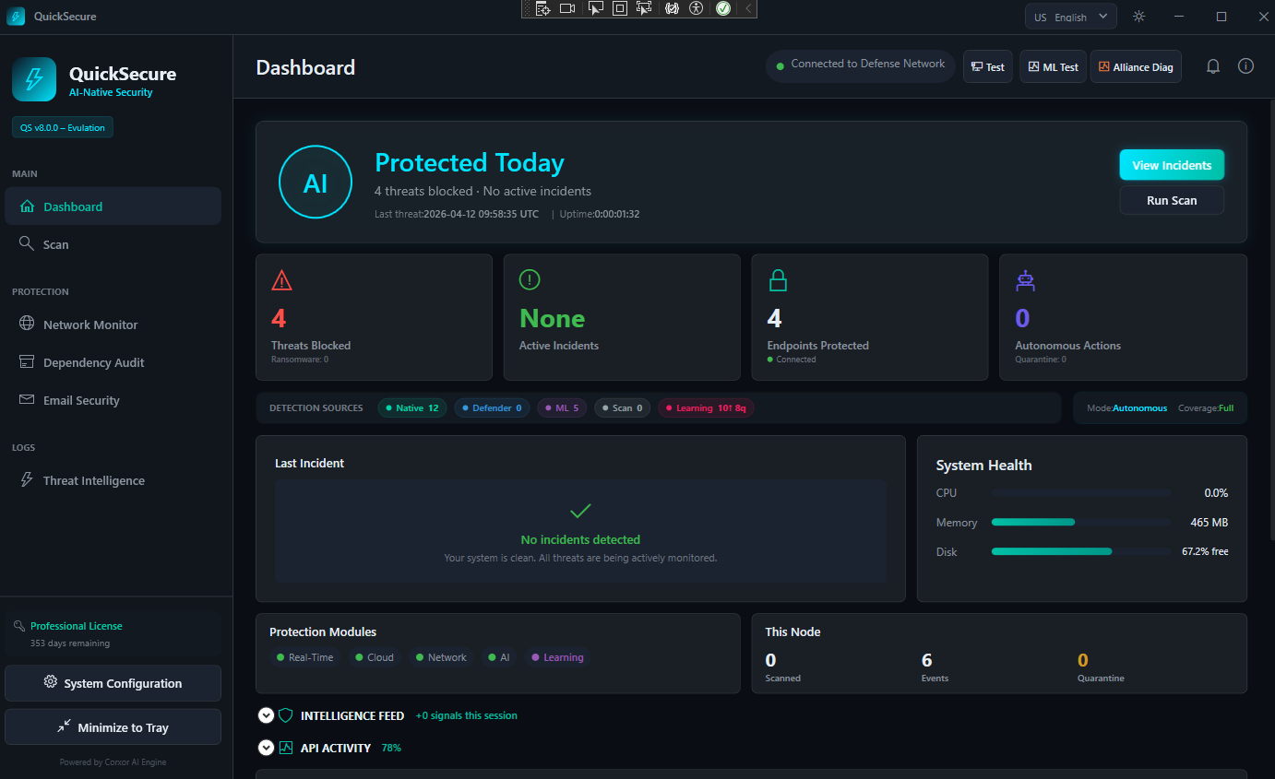Screen dimensions: 1275x779
Task: Select Dashboard in the sidebar menu
Action: 73,207
